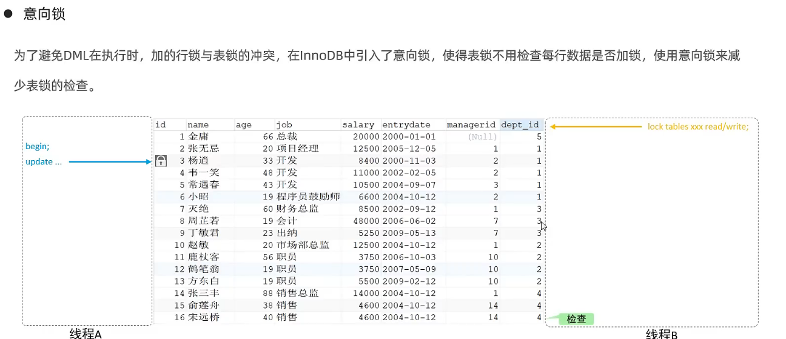Click the name cell 灭绝
This screenshot has height=339, width=786.
198,209
